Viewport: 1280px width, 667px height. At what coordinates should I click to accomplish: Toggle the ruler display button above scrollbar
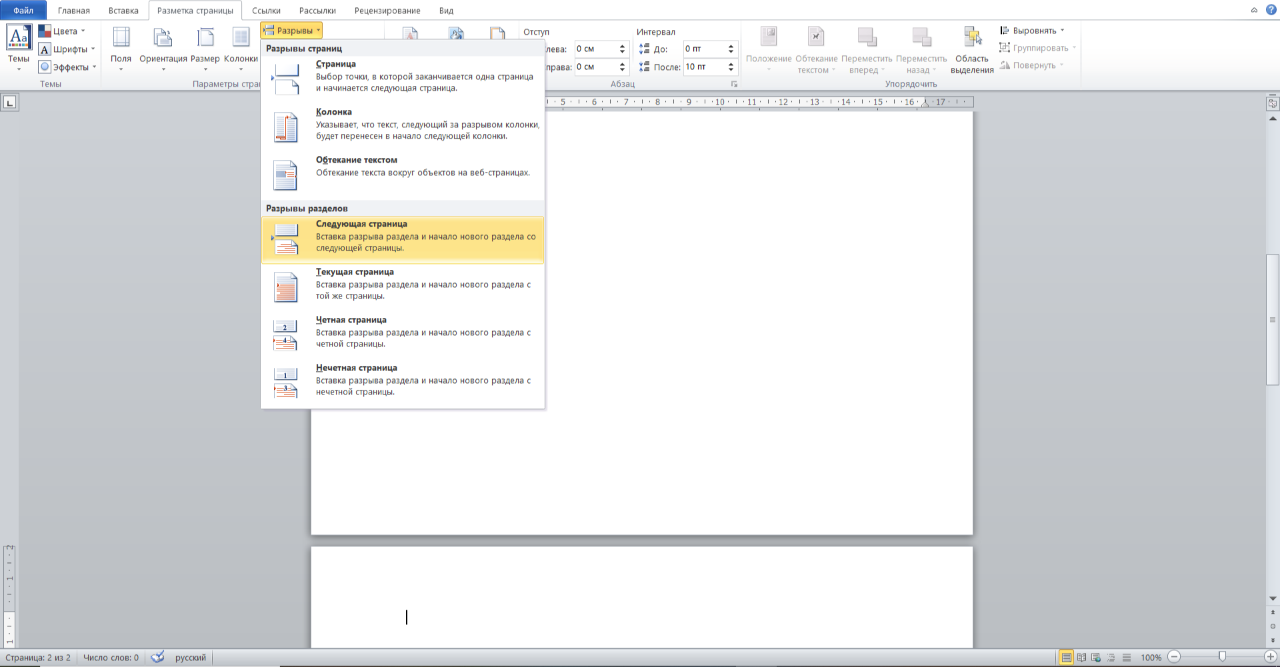[1273, 103]
